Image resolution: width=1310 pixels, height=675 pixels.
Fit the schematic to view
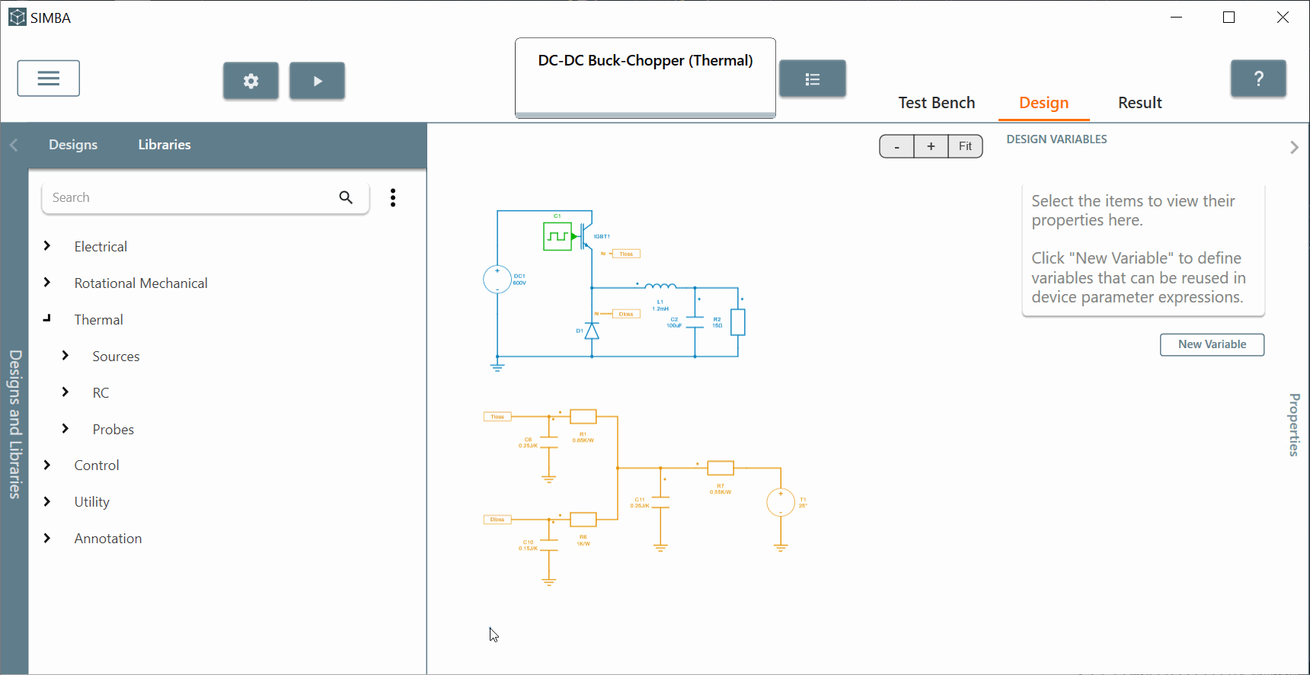[966, 146]
